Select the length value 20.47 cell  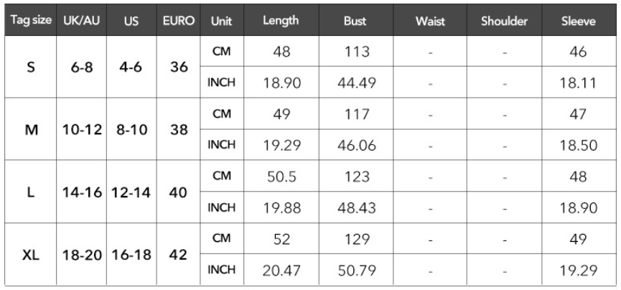(x=281, y=270)
